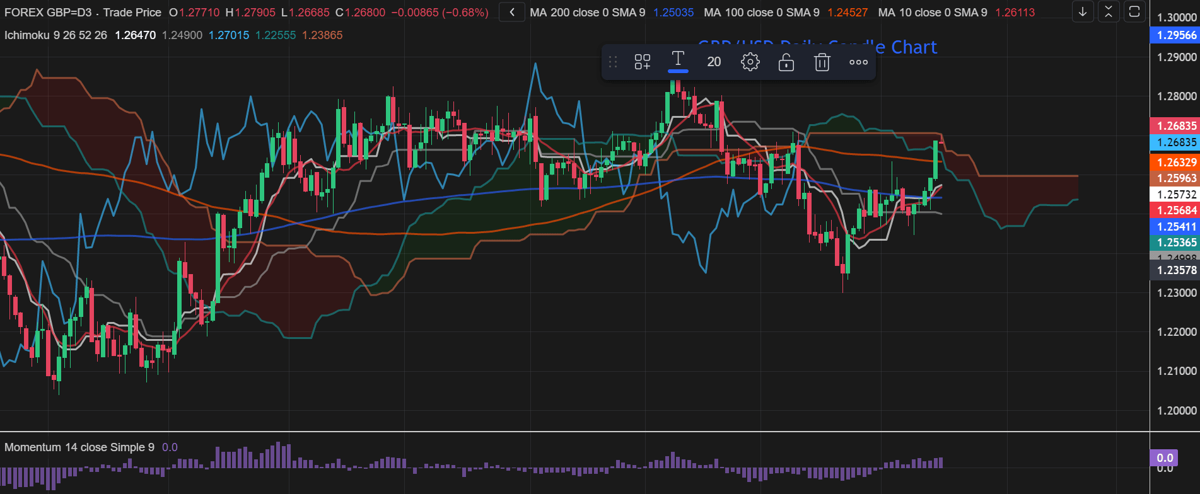Toggle the lock on the text drawing
This screenshot has height=494, width=1200.
(x=786, y=62)
